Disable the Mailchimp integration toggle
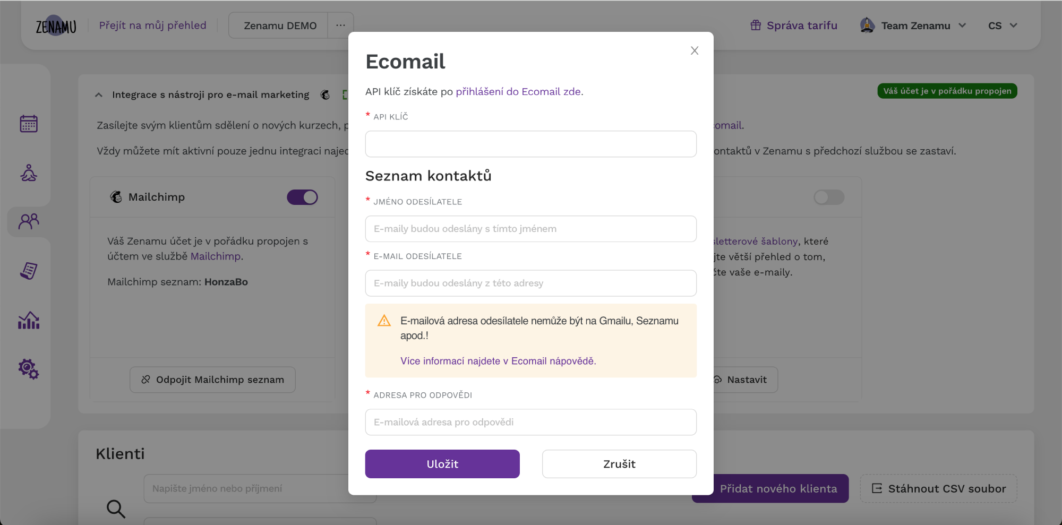 click(x=302, y=197)
